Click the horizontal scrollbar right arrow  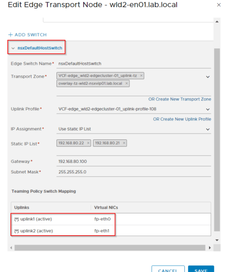tap(210, 248)
